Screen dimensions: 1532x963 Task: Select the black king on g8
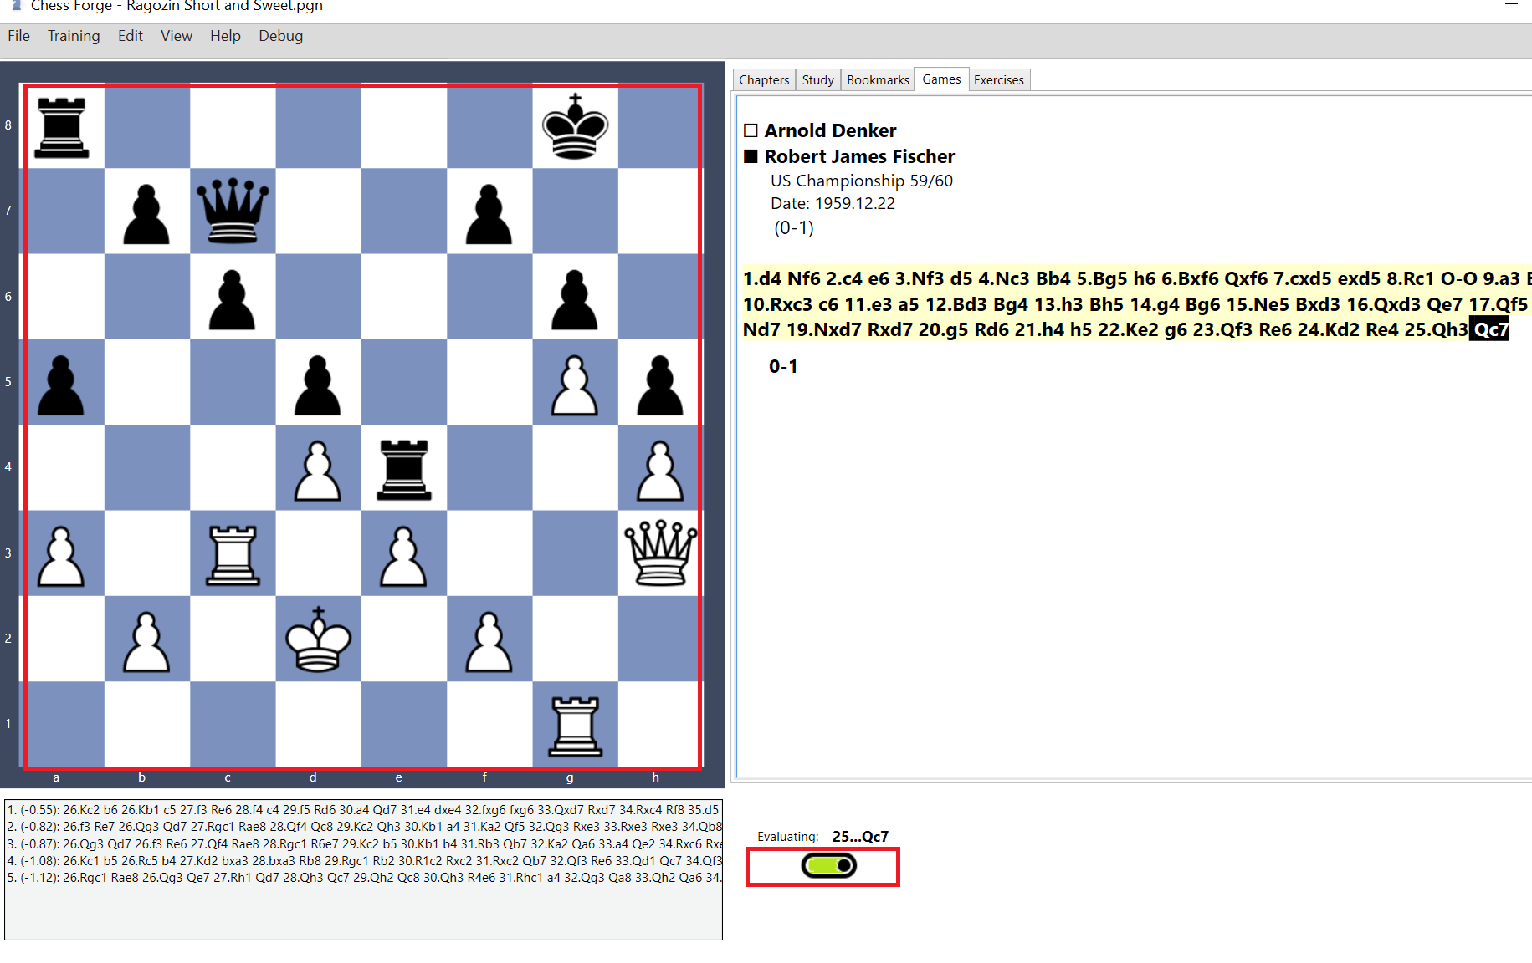click(574, 126)
